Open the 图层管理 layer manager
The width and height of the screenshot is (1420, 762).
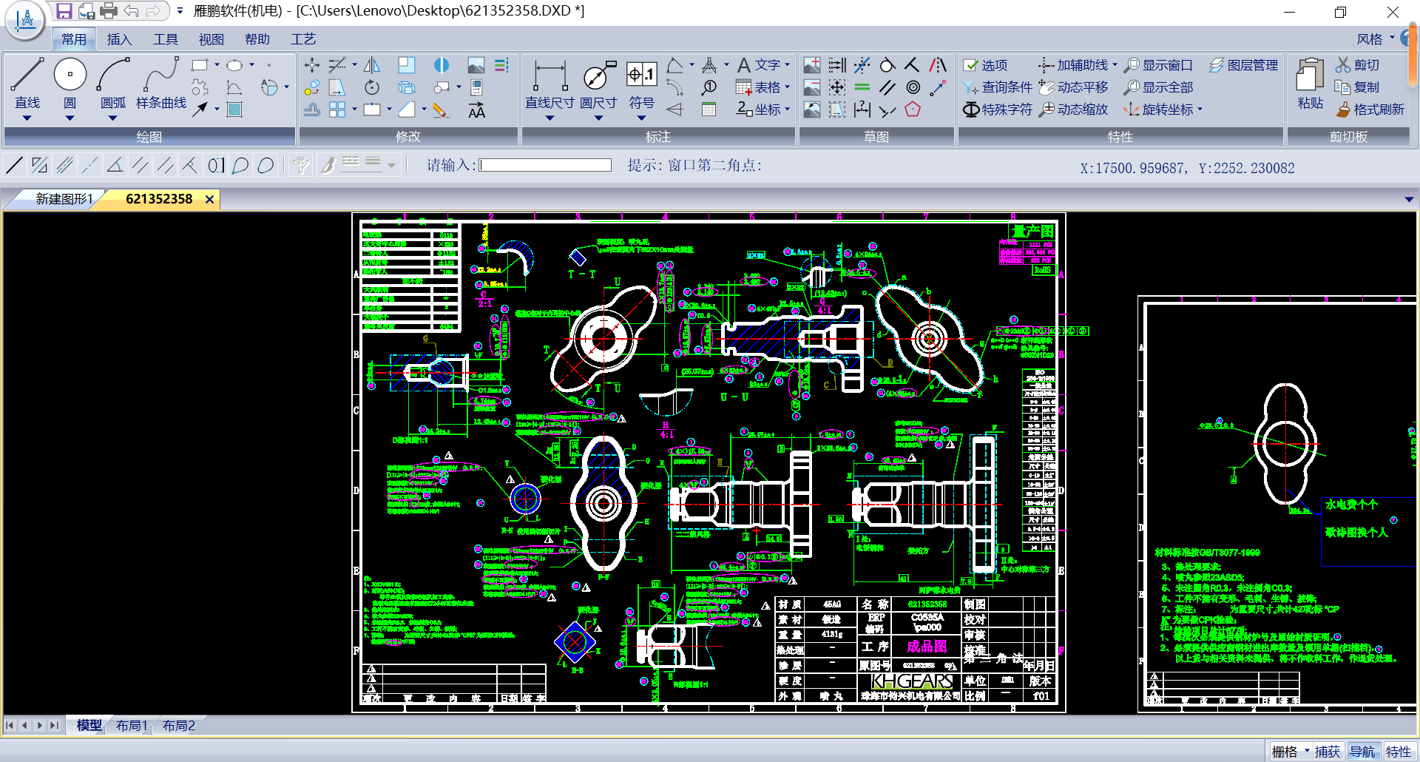click(x=1243, y=65)
